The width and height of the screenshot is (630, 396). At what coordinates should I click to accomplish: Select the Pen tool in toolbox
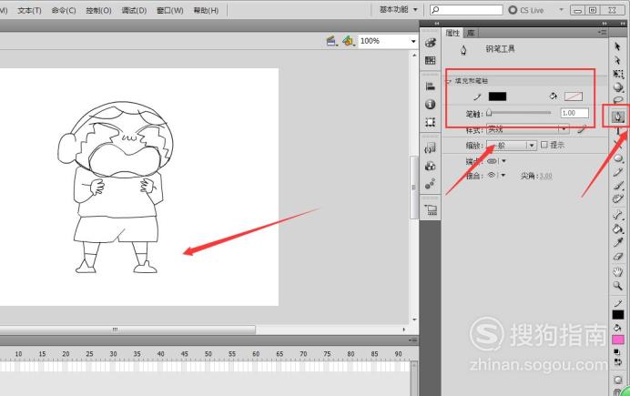click(x=618, y=117)
